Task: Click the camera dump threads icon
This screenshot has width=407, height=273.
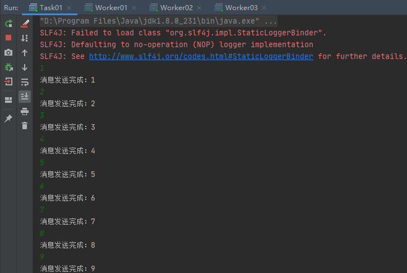Action: (x=8, y=52)
